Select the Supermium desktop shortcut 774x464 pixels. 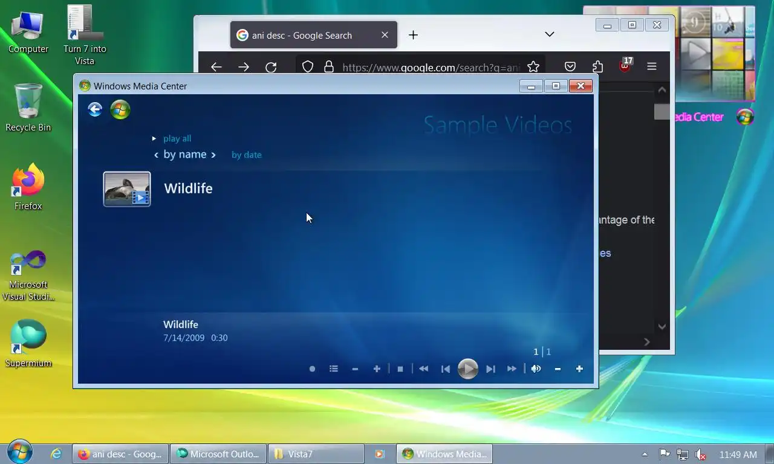(x=28, y=343)
